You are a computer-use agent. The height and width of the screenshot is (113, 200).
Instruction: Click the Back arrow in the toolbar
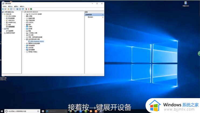pos(3,9)
